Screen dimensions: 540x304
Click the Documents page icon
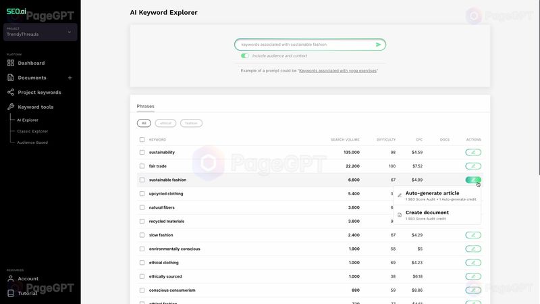pyautogui.click(x=11, y=78)
